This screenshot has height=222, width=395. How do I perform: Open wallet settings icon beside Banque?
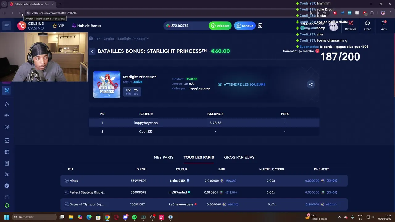[x=260, y=26]
